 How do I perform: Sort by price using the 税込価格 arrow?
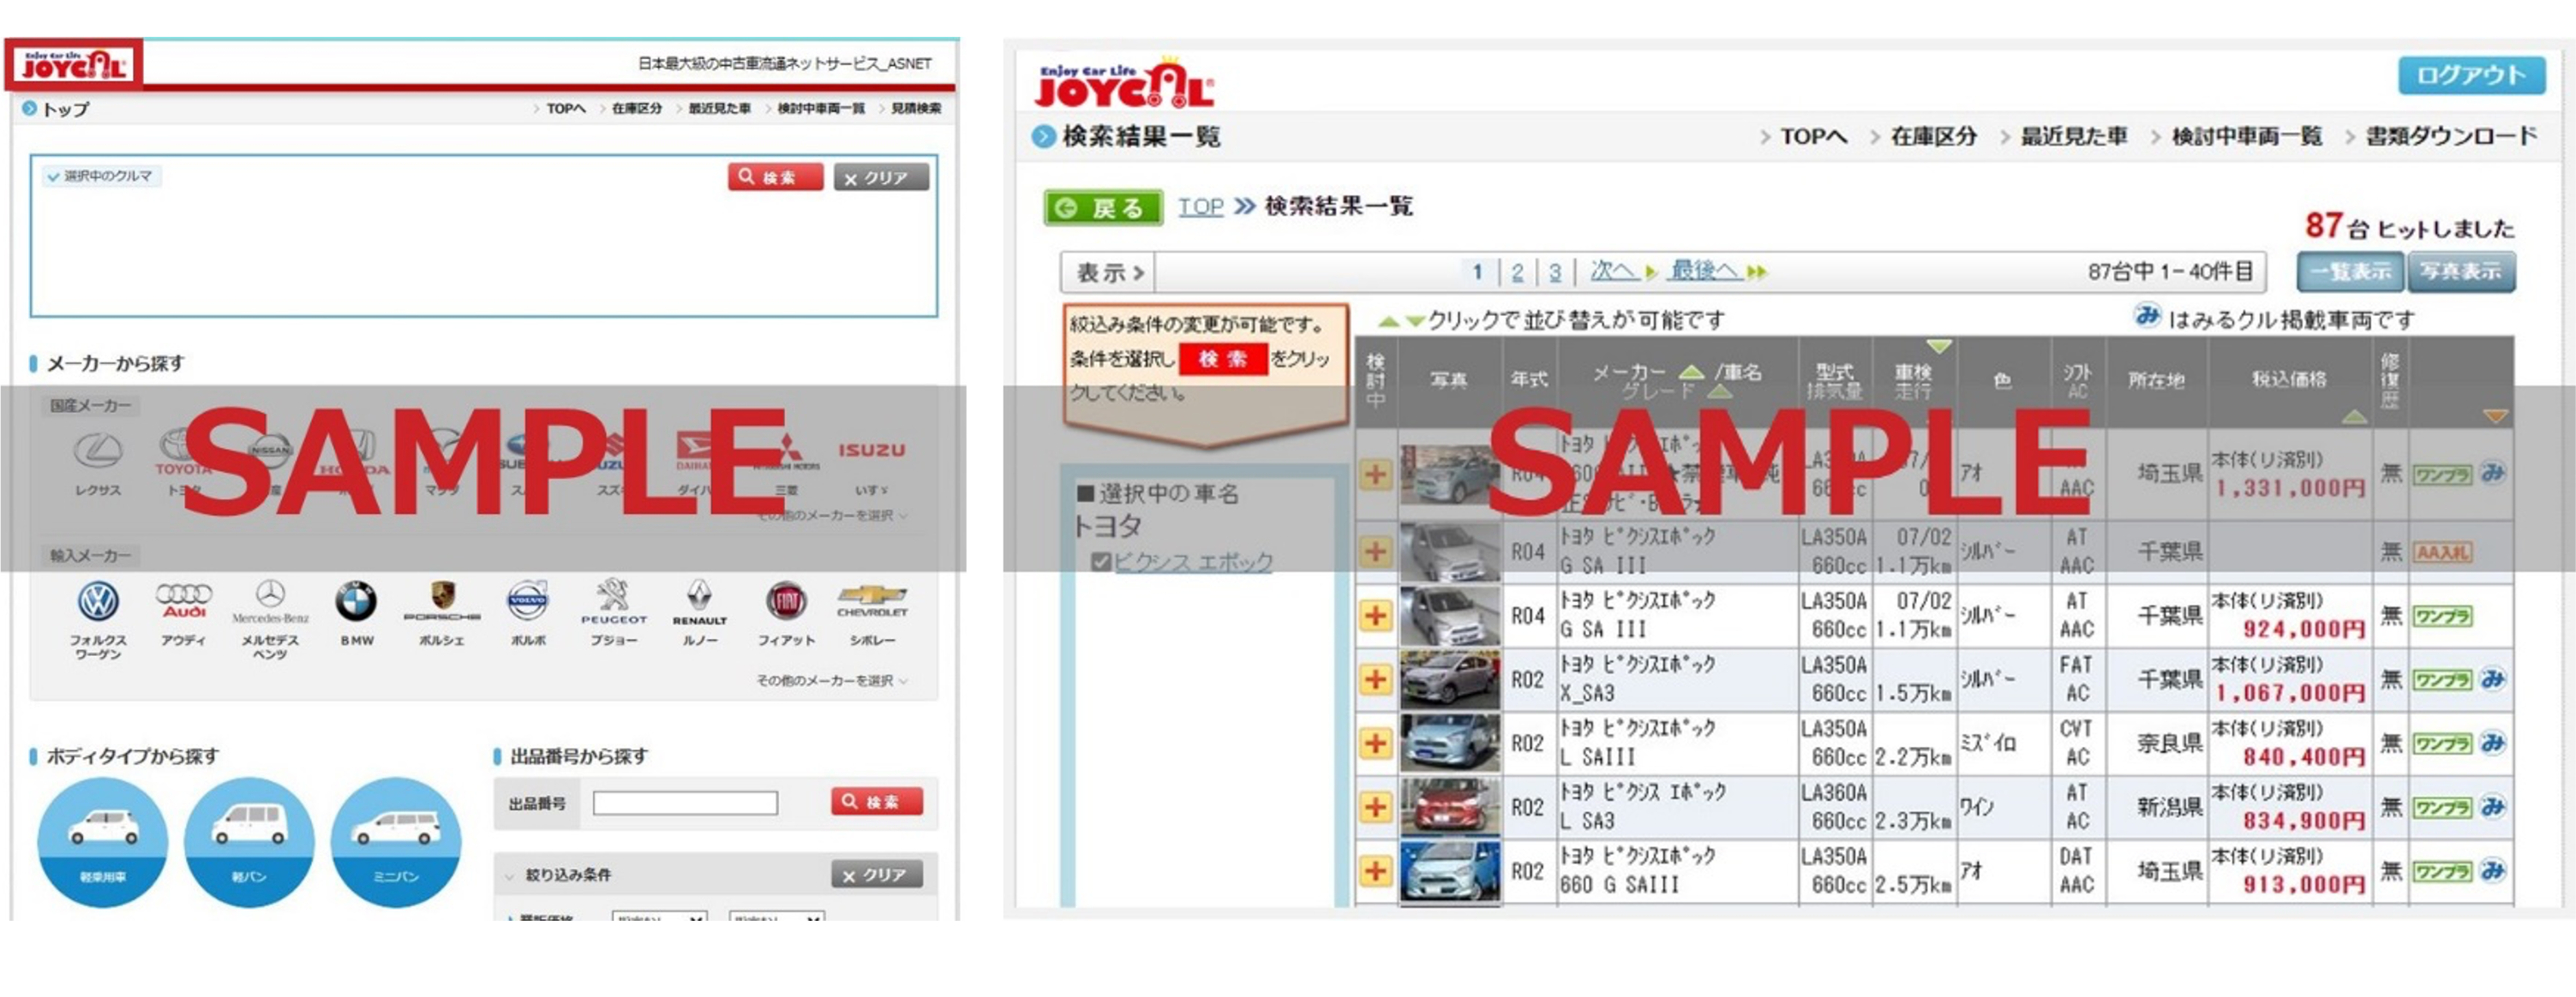(2354, 416)
